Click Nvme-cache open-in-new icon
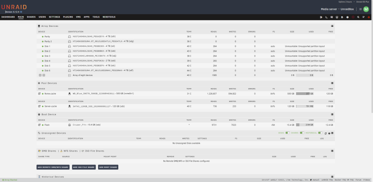Screen dimensions: 373x182 click(x=39, y=93)
